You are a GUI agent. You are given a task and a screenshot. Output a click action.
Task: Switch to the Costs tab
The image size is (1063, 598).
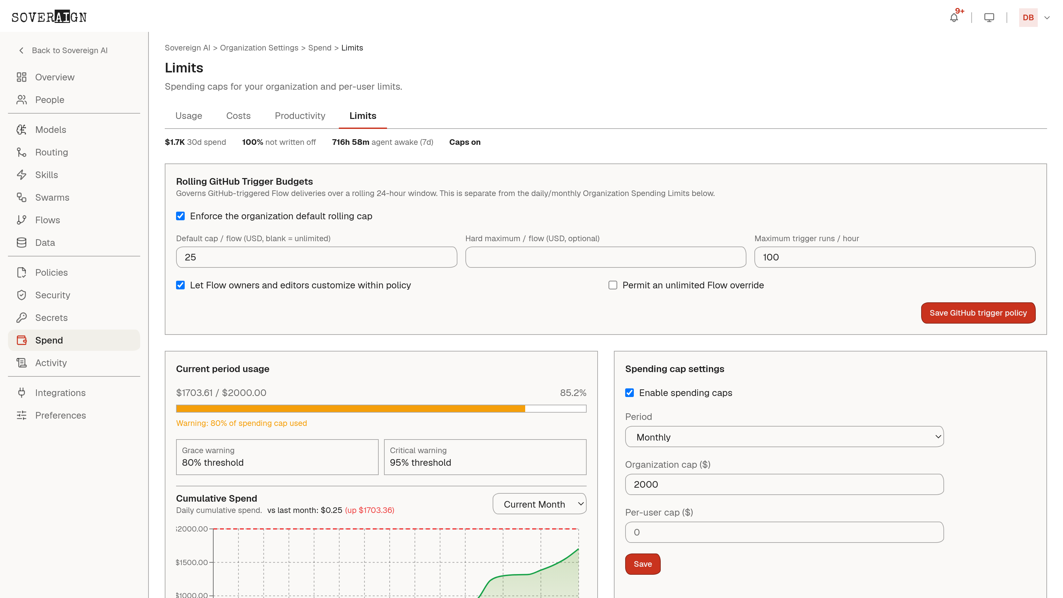coord(238,116)
